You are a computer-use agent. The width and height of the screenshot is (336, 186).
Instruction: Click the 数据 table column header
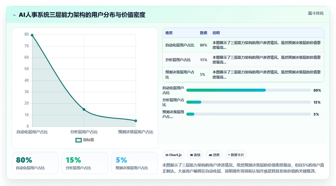(203, 33)
